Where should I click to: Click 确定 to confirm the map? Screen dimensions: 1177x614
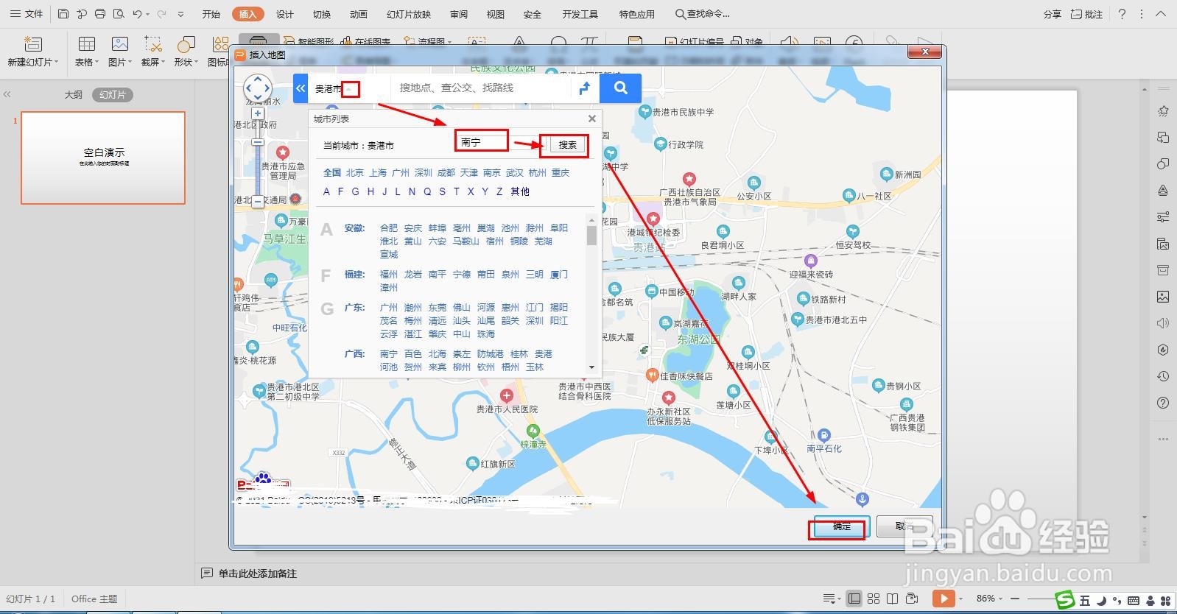tap(841, 526)
